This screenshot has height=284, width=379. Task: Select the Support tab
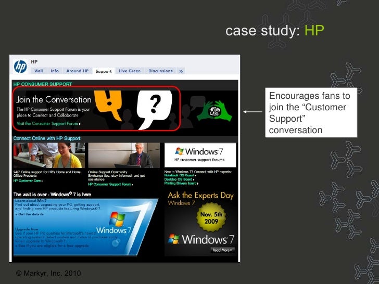click(104, 71)
